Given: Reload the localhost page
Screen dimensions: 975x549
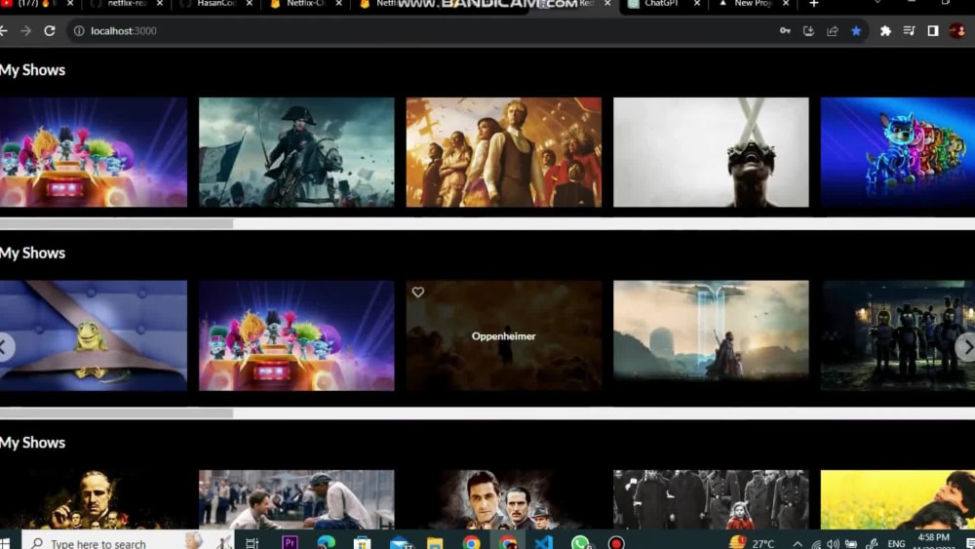Looking at the screenshot, I should [50, 30].
